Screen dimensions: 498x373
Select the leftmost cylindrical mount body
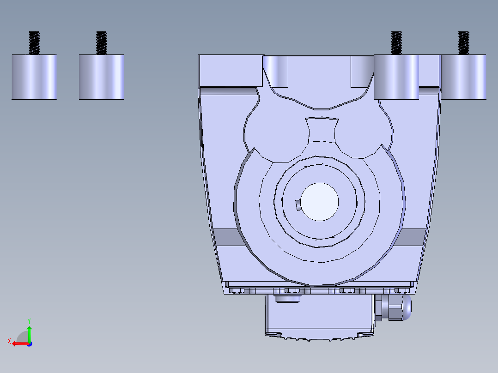[34, 77]
